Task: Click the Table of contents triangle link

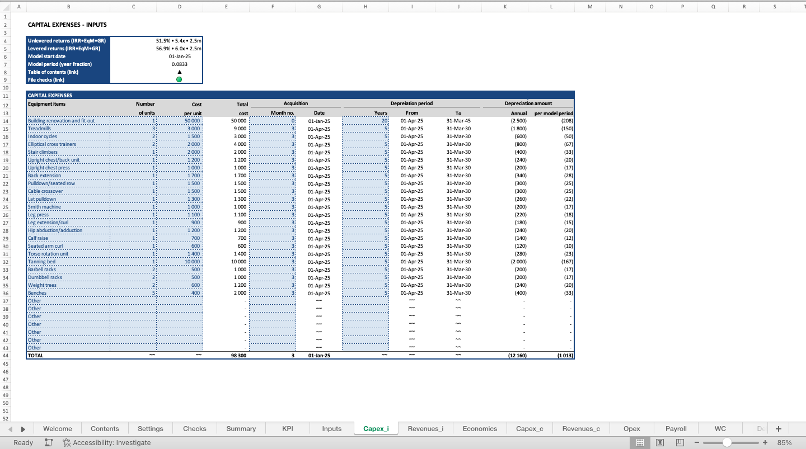Action: point(179,72)
